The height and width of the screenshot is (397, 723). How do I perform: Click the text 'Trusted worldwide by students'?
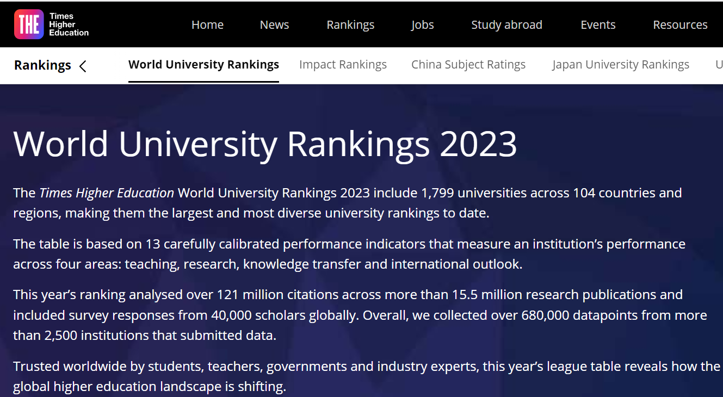click(107, 367)
